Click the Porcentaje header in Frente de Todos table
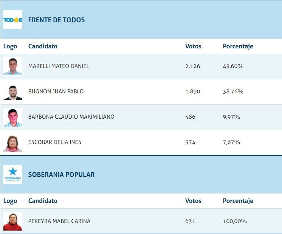 click(x=238, y=46)
